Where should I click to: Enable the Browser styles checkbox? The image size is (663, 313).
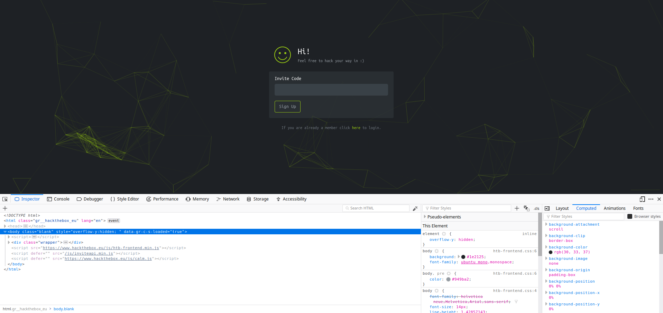point(630,216)
